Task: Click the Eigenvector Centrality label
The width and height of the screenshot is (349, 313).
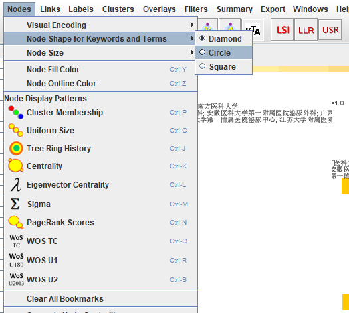Action: click(68, 185)
